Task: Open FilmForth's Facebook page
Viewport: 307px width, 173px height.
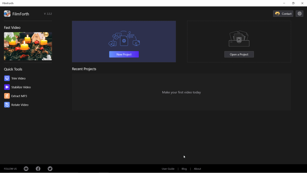Action: click(x=38, y=168)
